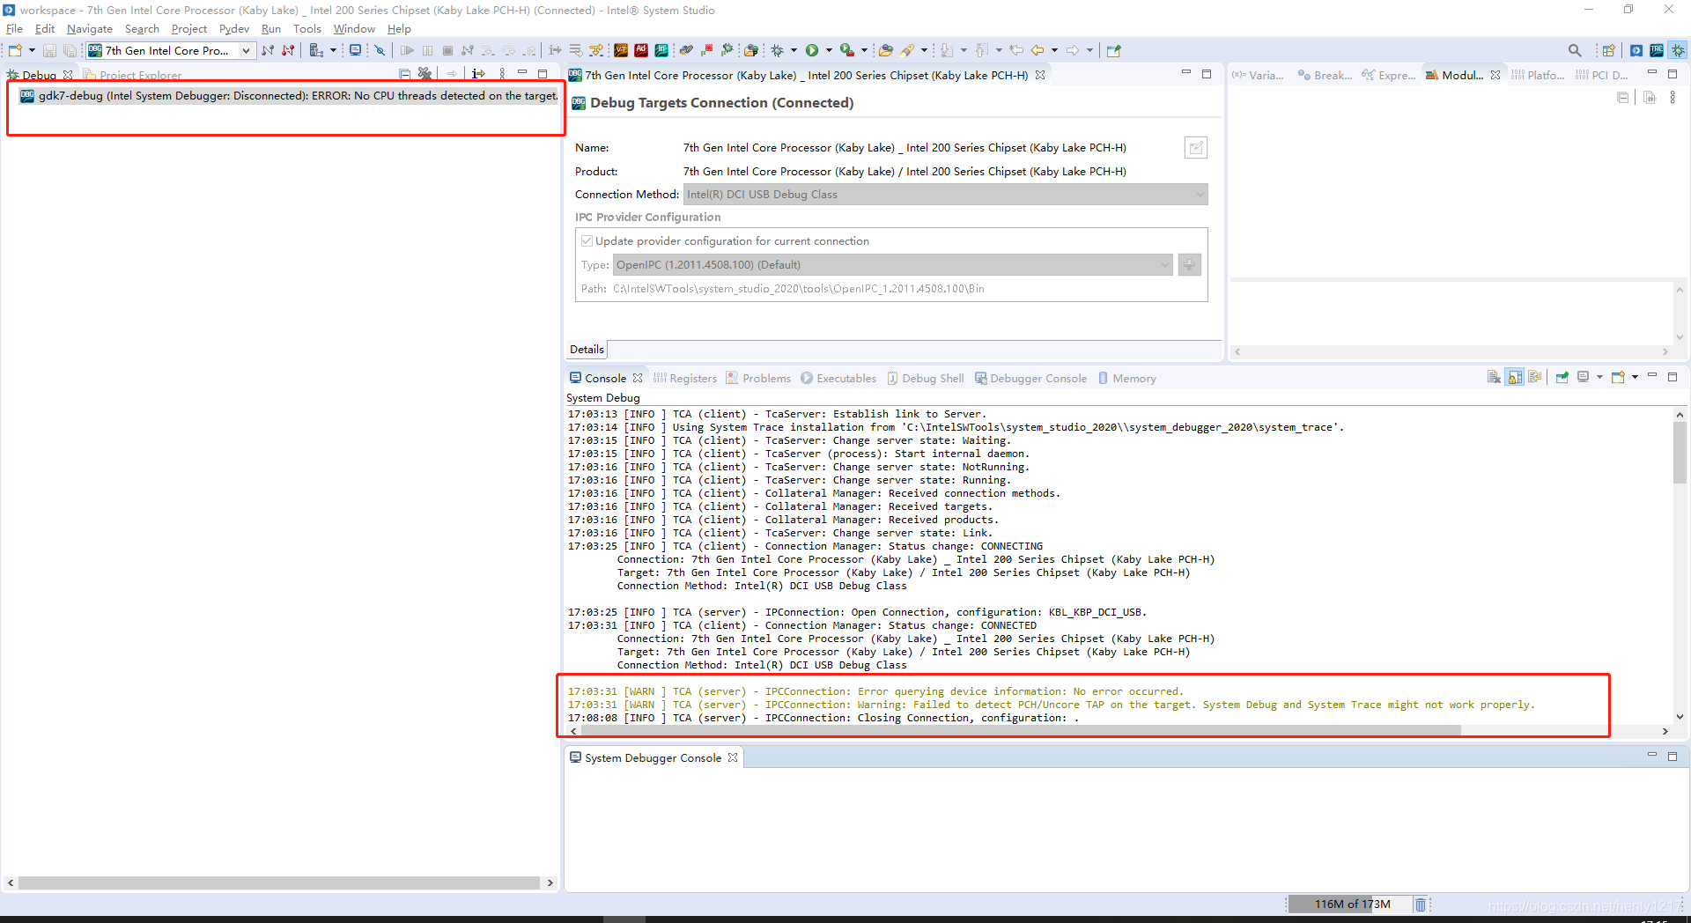
Task: Click the disconnect target icon with red X
Action: (x=288, y=50)
